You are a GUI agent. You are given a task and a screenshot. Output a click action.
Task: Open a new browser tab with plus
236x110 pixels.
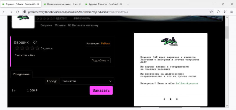click(128, 4)
